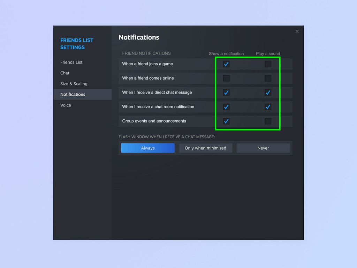Set chat message window flash to Never
Viewport: 357px width, 268px height.
[263, 148]
